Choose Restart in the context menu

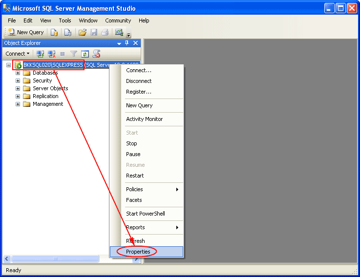[147, 176]
